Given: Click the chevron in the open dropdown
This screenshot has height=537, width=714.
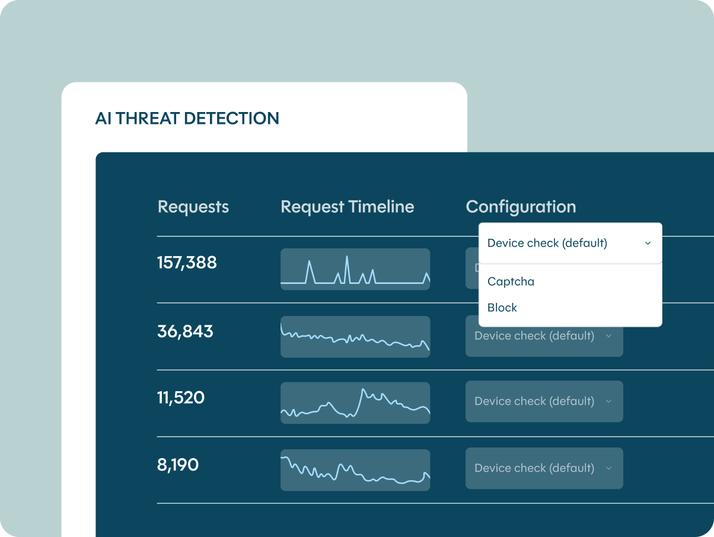Looking at the screenshot, I should (648, 243).
